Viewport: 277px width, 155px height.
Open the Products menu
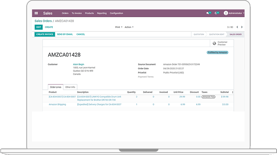pos(89,13)
